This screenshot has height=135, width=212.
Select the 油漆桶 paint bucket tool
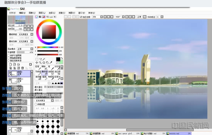coord(38,78)
